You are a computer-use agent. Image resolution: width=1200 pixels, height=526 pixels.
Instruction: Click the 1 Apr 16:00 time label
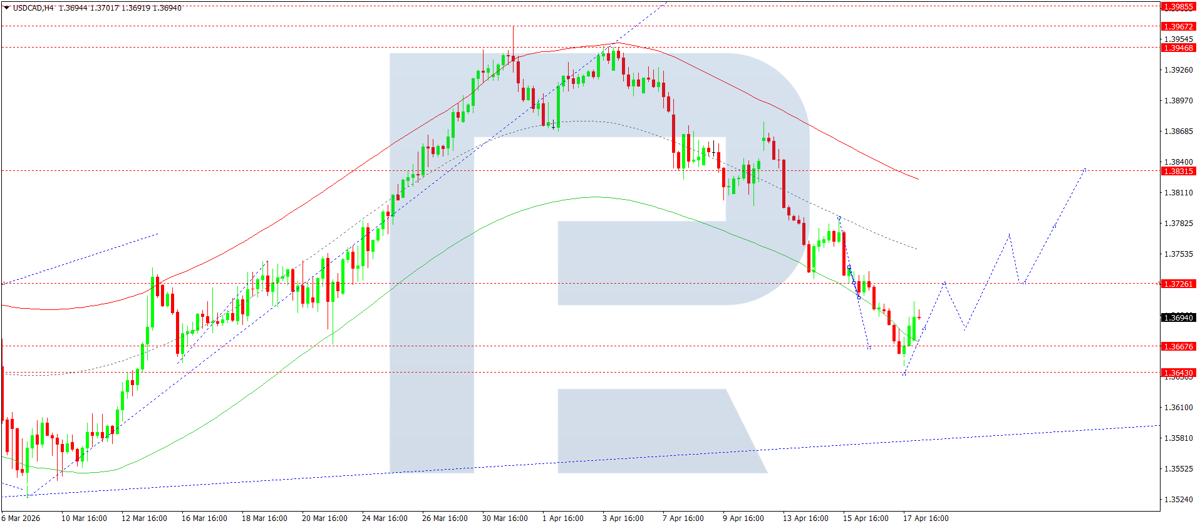pos(563,518)
